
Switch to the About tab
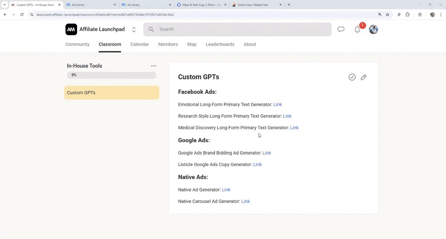point(250,44)
